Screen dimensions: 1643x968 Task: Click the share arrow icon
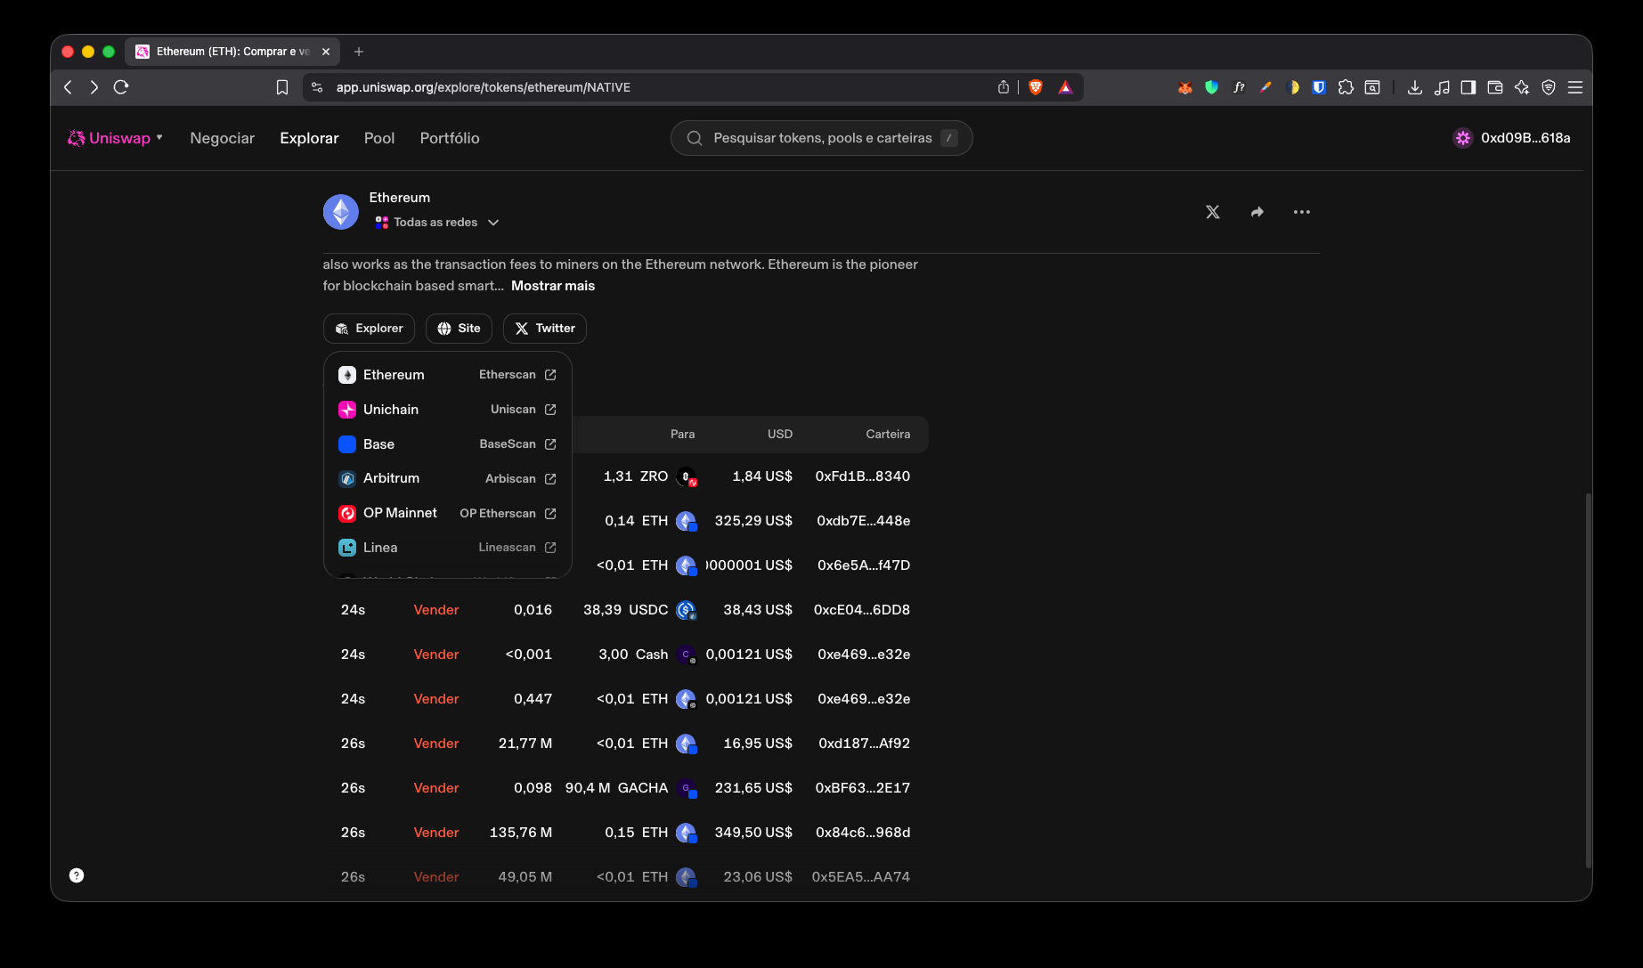(x=1257, y=212)
